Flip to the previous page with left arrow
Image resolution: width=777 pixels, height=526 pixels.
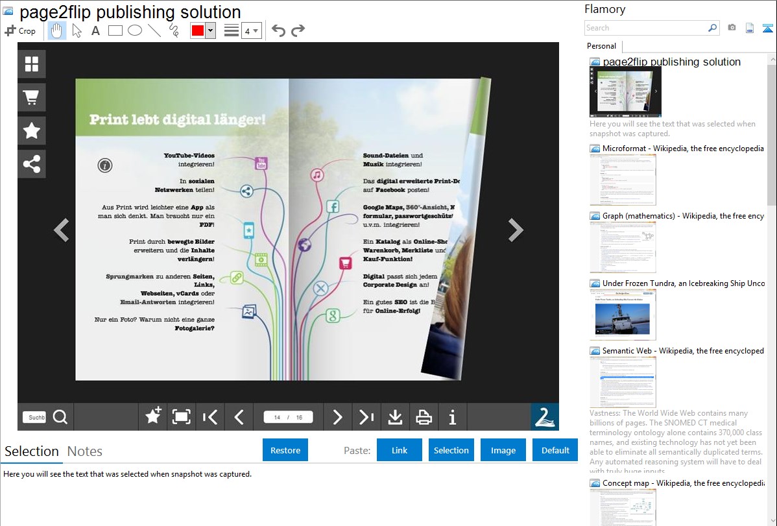(62, 230)
